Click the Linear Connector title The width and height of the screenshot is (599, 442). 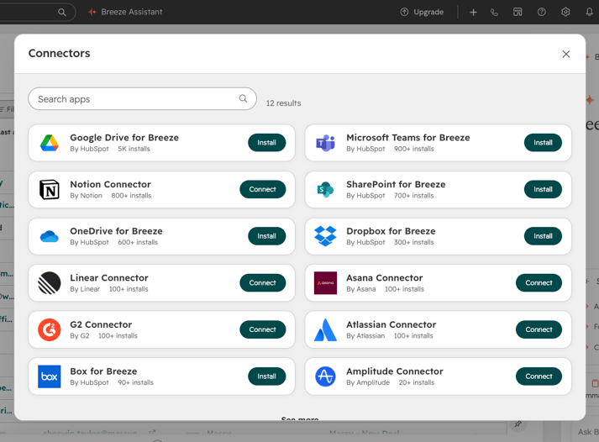109,278
